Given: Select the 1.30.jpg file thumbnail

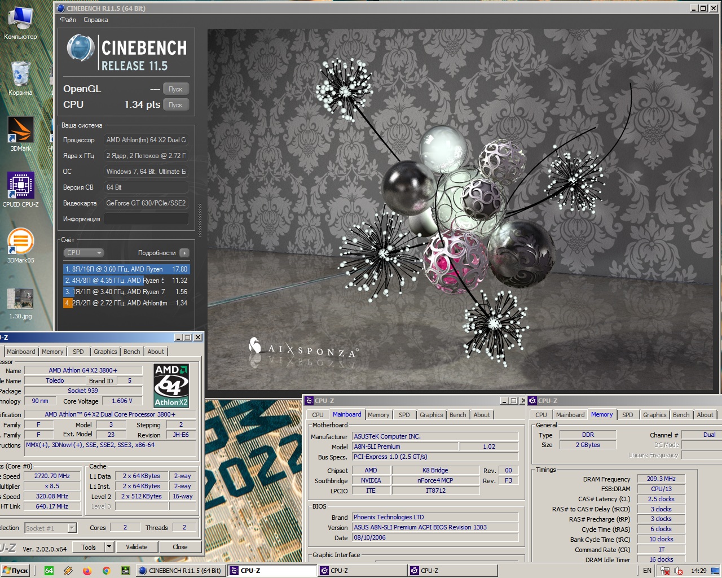Looking at the screenshot, I should [20, 304].
